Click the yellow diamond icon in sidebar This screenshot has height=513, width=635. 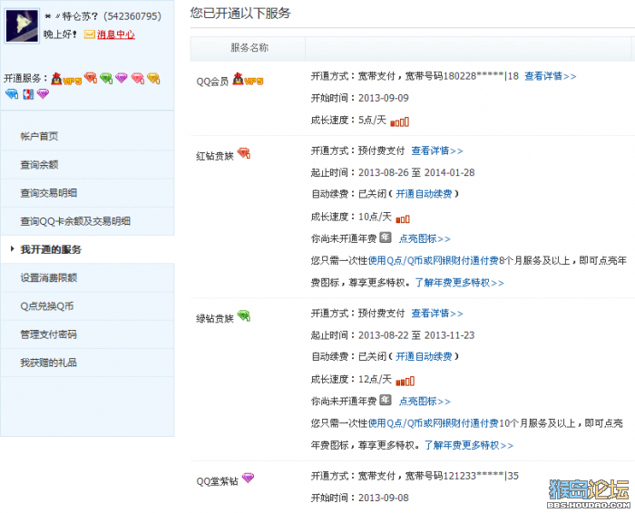153,78
